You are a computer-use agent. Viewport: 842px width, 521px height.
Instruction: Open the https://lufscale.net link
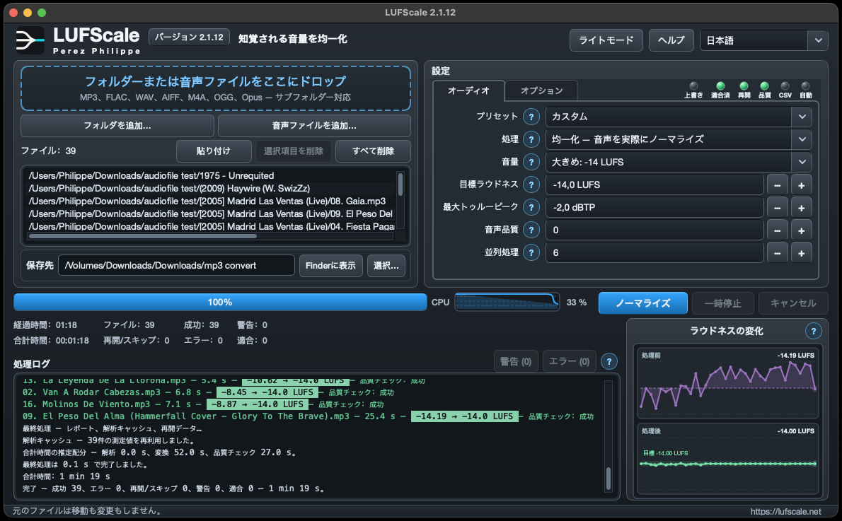point(785,511)
